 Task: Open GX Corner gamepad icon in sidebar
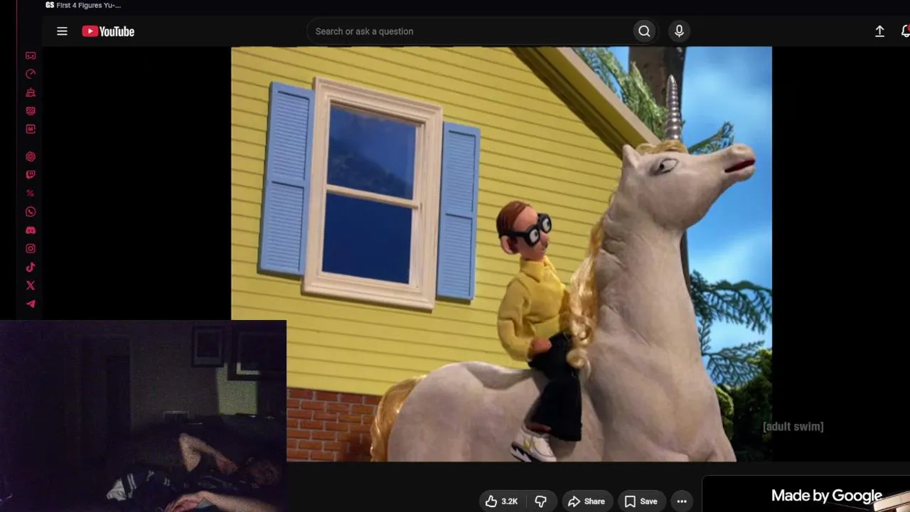click(31, 55)
